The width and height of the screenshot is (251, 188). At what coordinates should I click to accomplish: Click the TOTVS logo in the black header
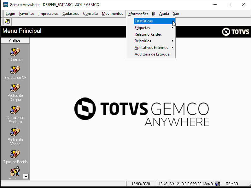[x=236, y=32]
